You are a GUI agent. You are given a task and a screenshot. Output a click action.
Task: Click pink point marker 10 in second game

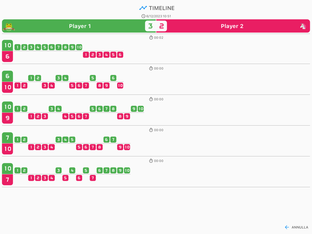click(x=120, y=86)
